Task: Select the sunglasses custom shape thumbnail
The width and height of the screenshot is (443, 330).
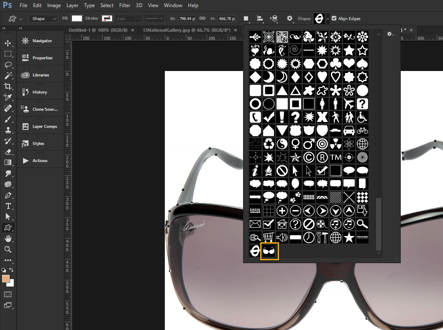Action: pos(269,251)
